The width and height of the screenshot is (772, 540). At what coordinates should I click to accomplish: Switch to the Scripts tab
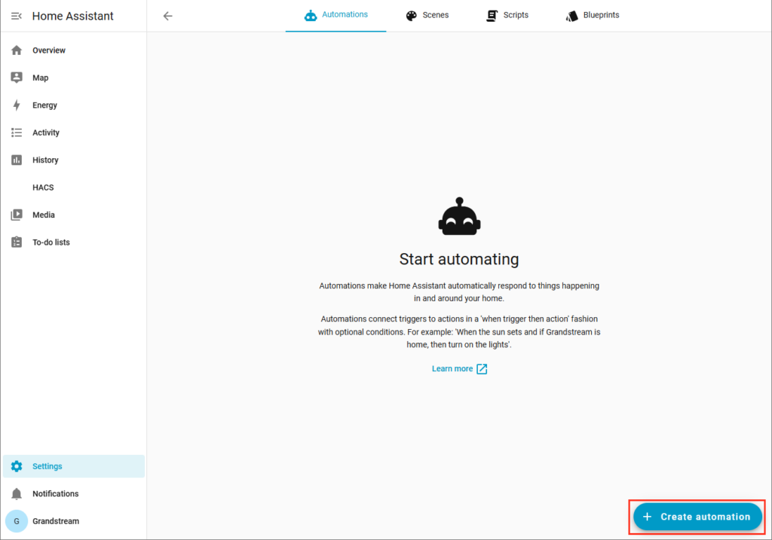click(507, 16)
